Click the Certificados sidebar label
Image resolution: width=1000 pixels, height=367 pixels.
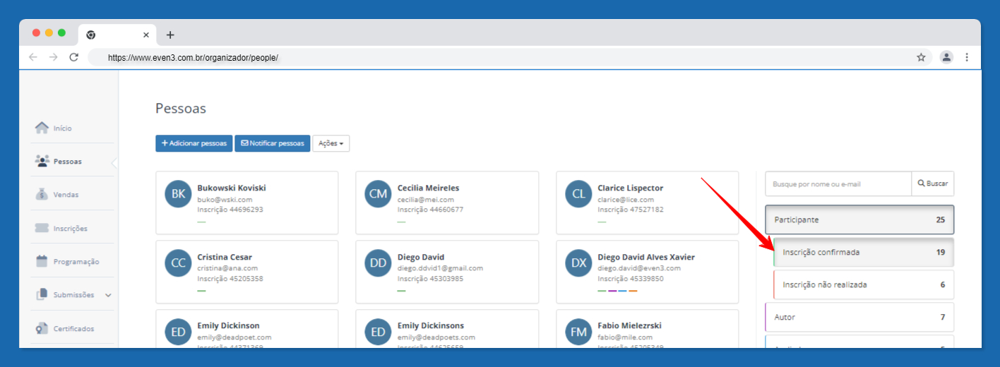[x=74, y=329]
